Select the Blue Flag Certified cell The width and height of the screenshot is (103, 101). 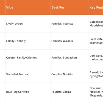coord(28,92)
